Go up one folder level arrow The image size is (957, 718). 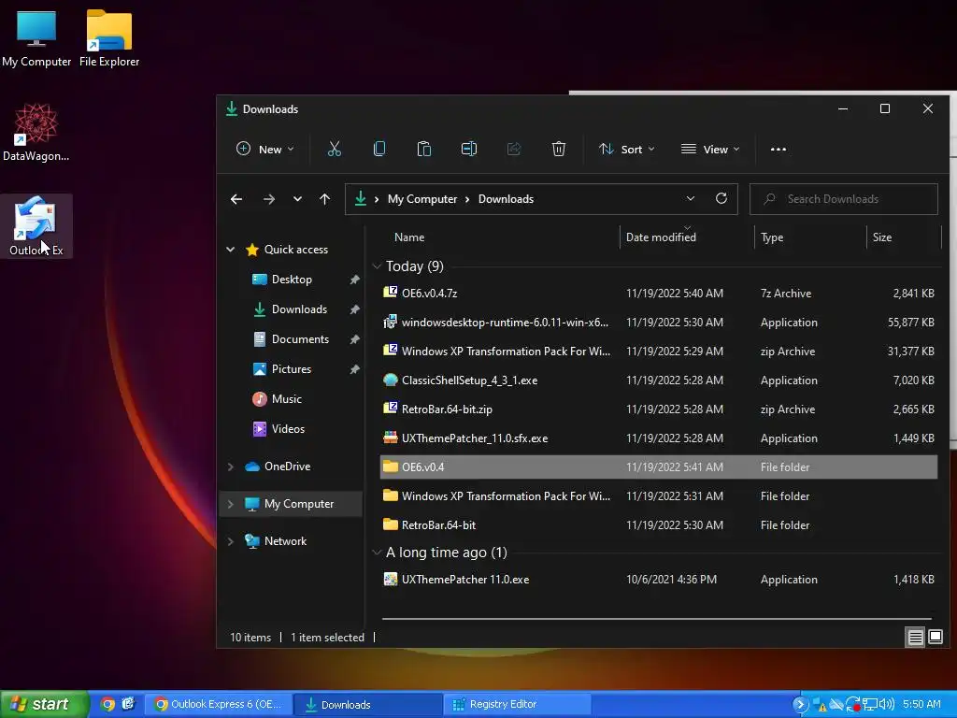pyautogui.click(x=324, y=199)
